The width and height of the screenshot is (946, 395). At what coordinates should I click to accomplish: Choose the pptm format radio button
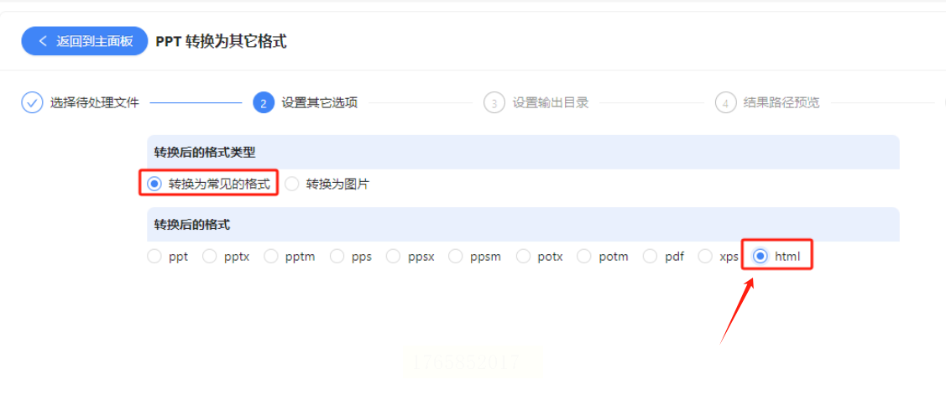[x=271, y=257]
